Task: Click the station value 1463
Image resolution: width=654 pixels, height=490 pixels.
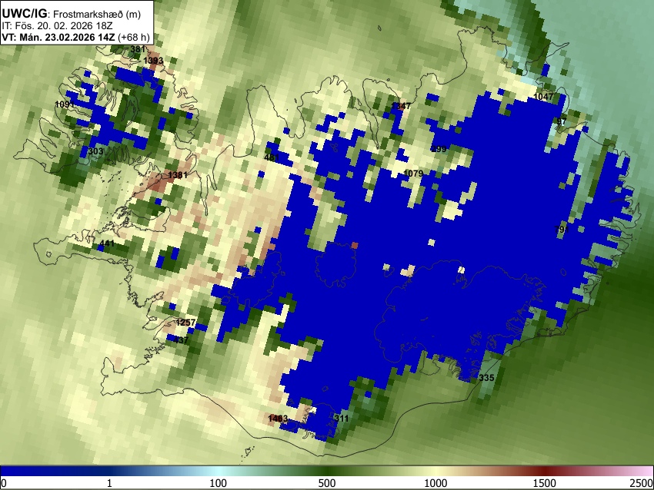Action: (x=278, y=419)
